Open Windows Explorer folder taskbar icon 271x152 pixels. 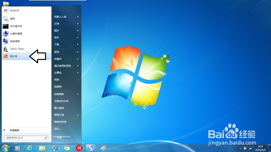[42, 148]
